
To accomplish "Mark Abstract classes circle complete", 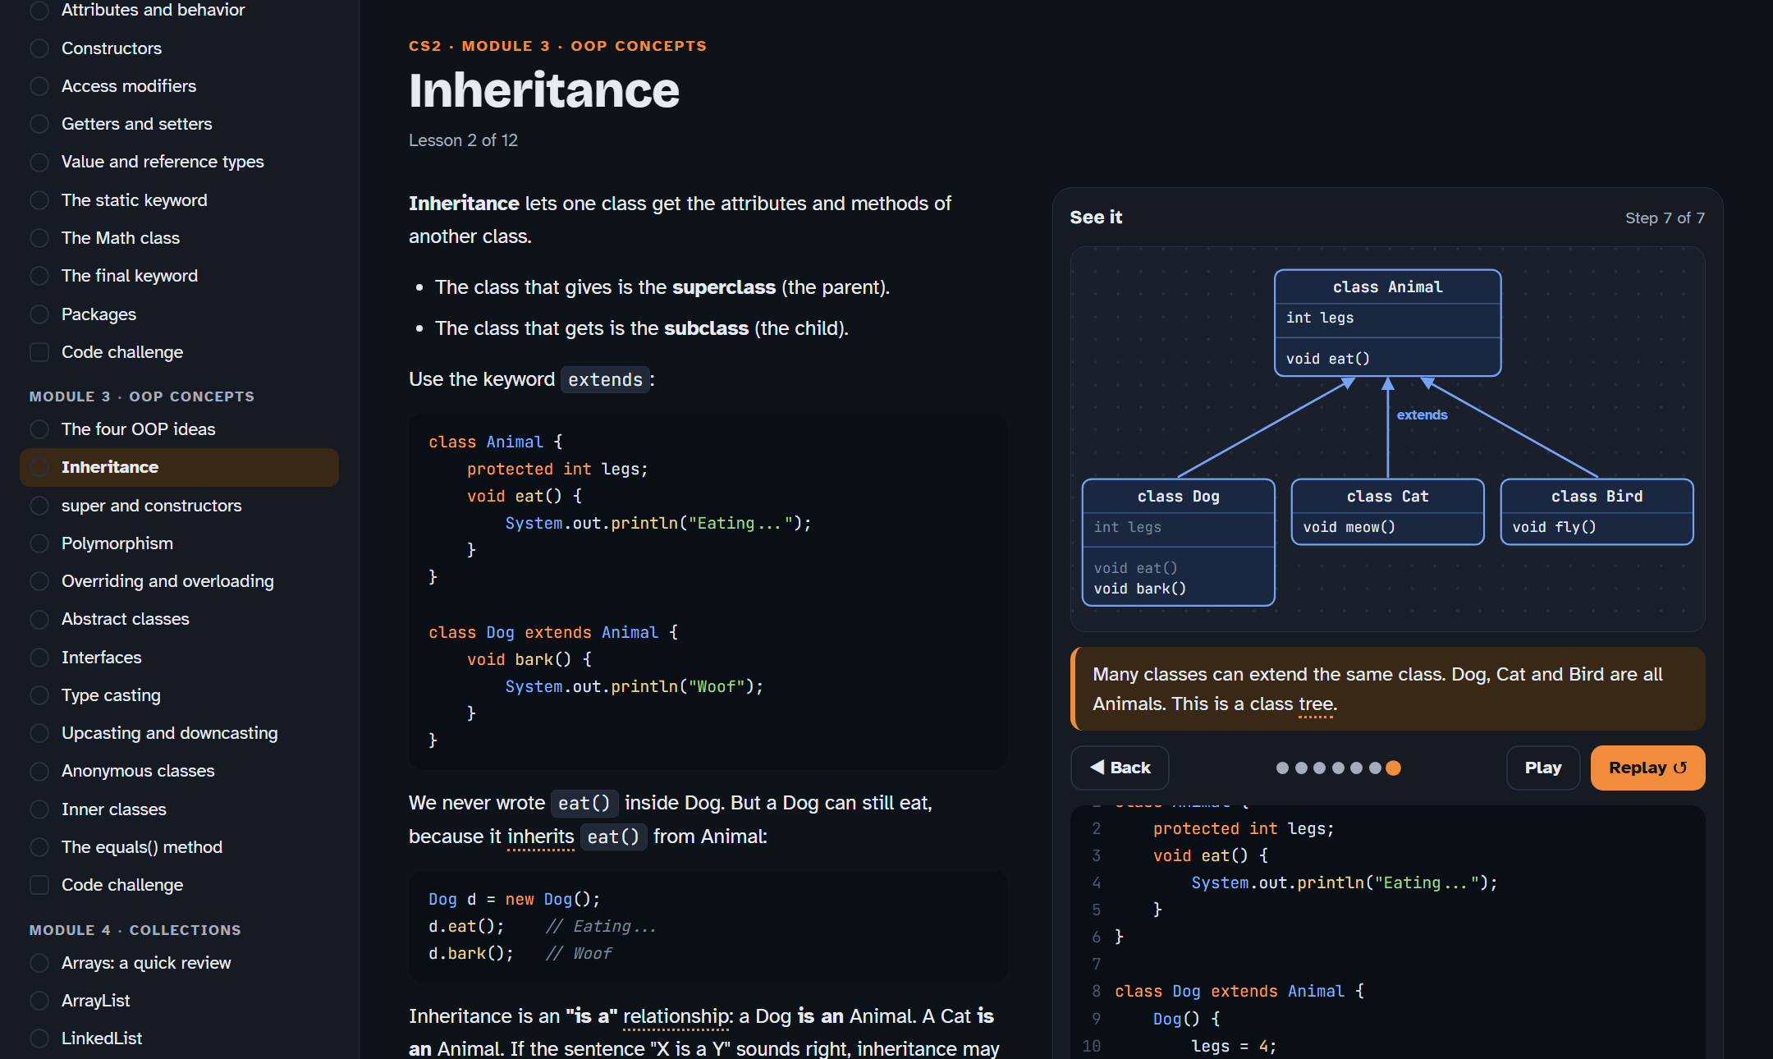I will (x=39, y=619).
